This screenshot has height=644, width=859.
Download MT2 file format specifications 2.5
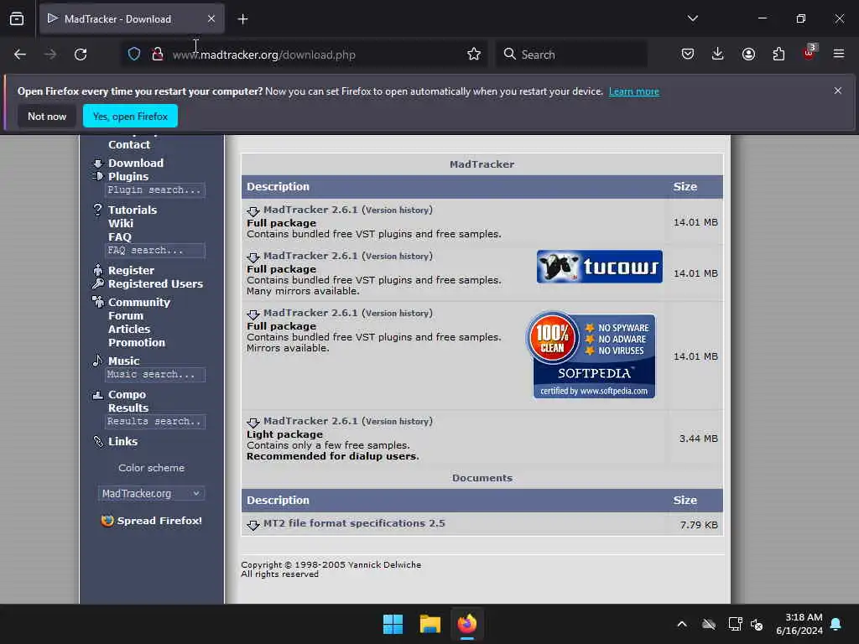pos(354,523)
